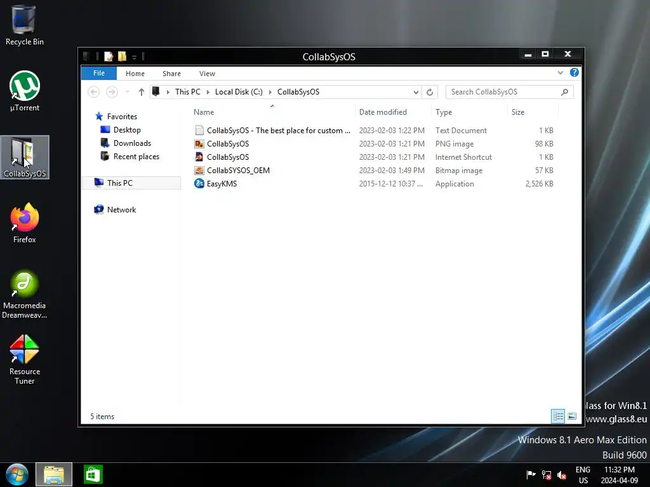Go up one folder level arrow
This screenshot has height=487, width=650.
tap(142, 92)
